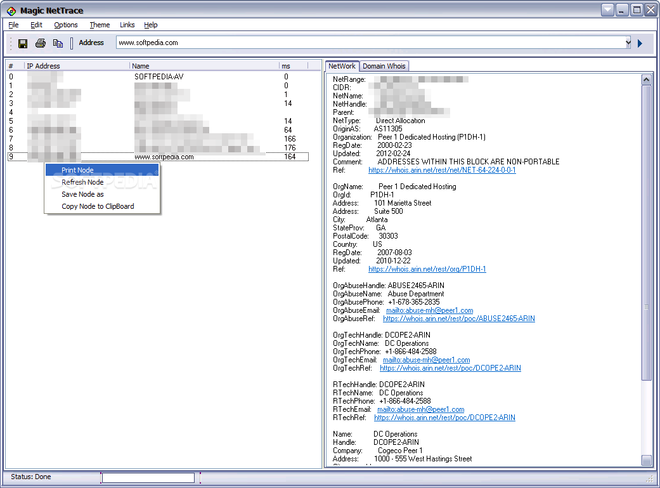
Task: Open the Theme menu
Action: point(100,25)
